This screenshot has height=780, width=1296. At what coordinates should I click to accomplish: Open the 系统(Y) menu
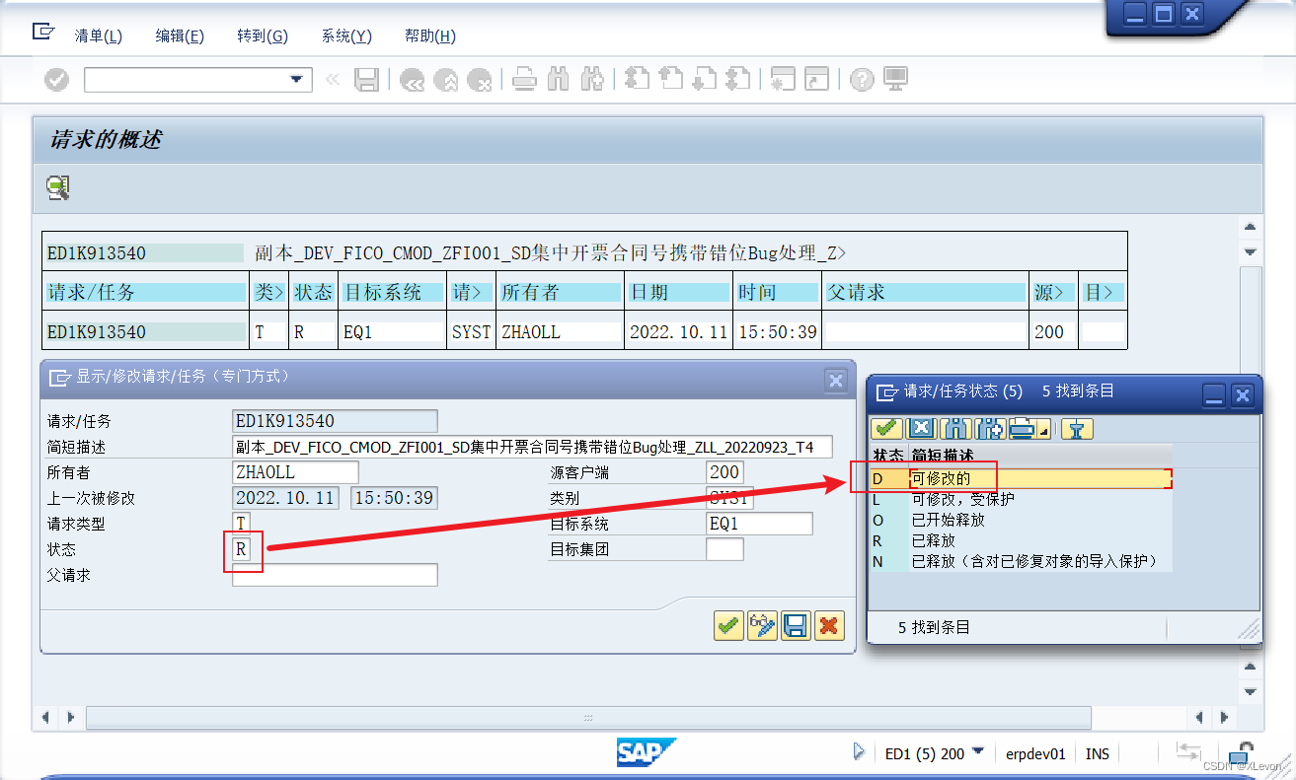346,36
